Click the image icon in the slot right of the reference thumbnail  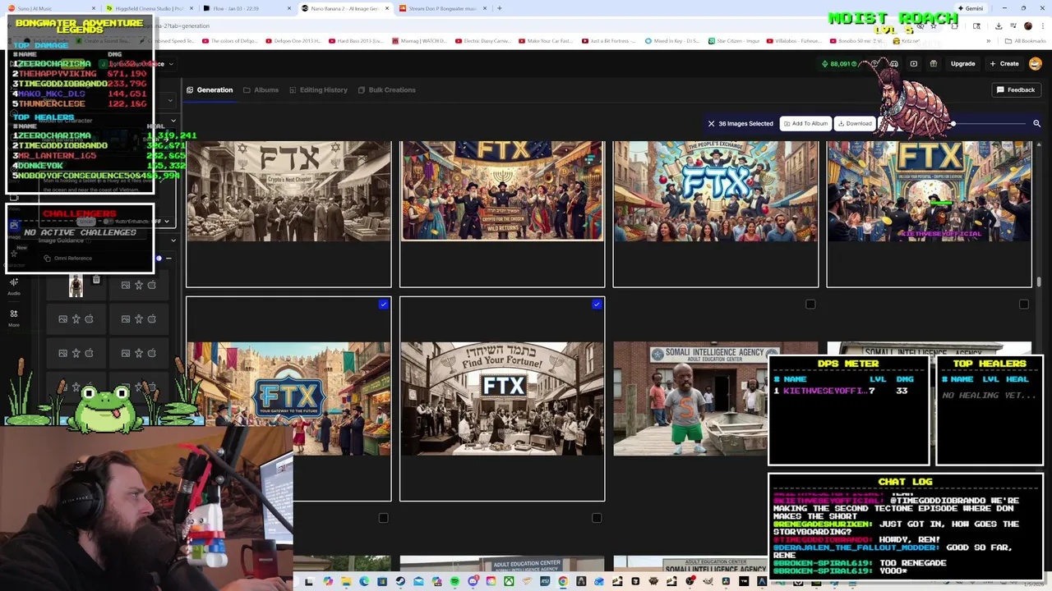point(126,285)
